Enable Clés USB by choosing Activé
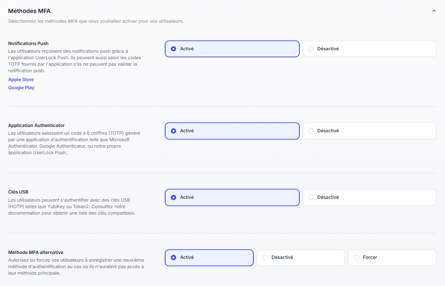This screenshot has height=286, width=445. pyautogui.click(x=232, y=198)
